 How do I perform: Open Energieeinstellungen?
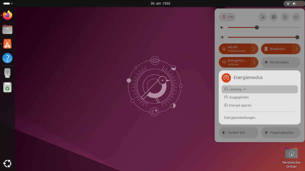[x=240, y=118]
